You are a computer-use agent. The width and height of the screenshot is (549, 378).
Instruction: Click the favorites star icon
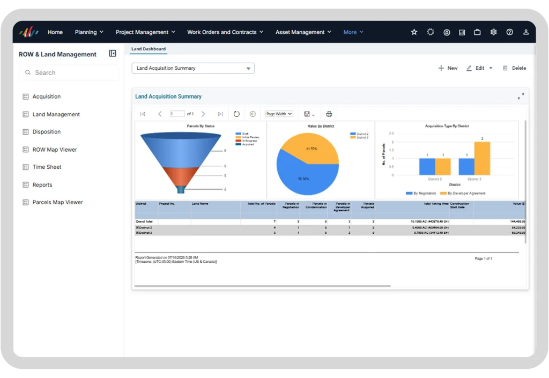coord(414,32)
